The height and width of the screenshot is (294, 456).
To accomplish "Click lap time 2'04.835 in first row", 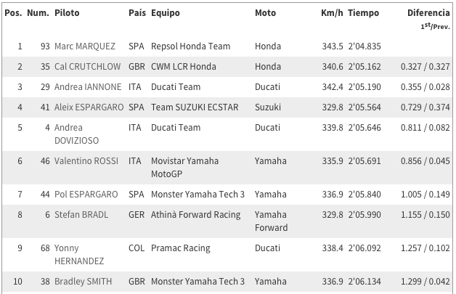I will click(365, 46).
